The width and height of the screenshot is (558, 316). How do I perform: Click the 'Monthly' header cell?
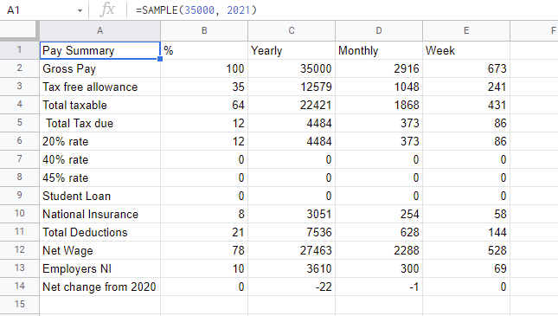pyautogui.click(x=379, y=50)
